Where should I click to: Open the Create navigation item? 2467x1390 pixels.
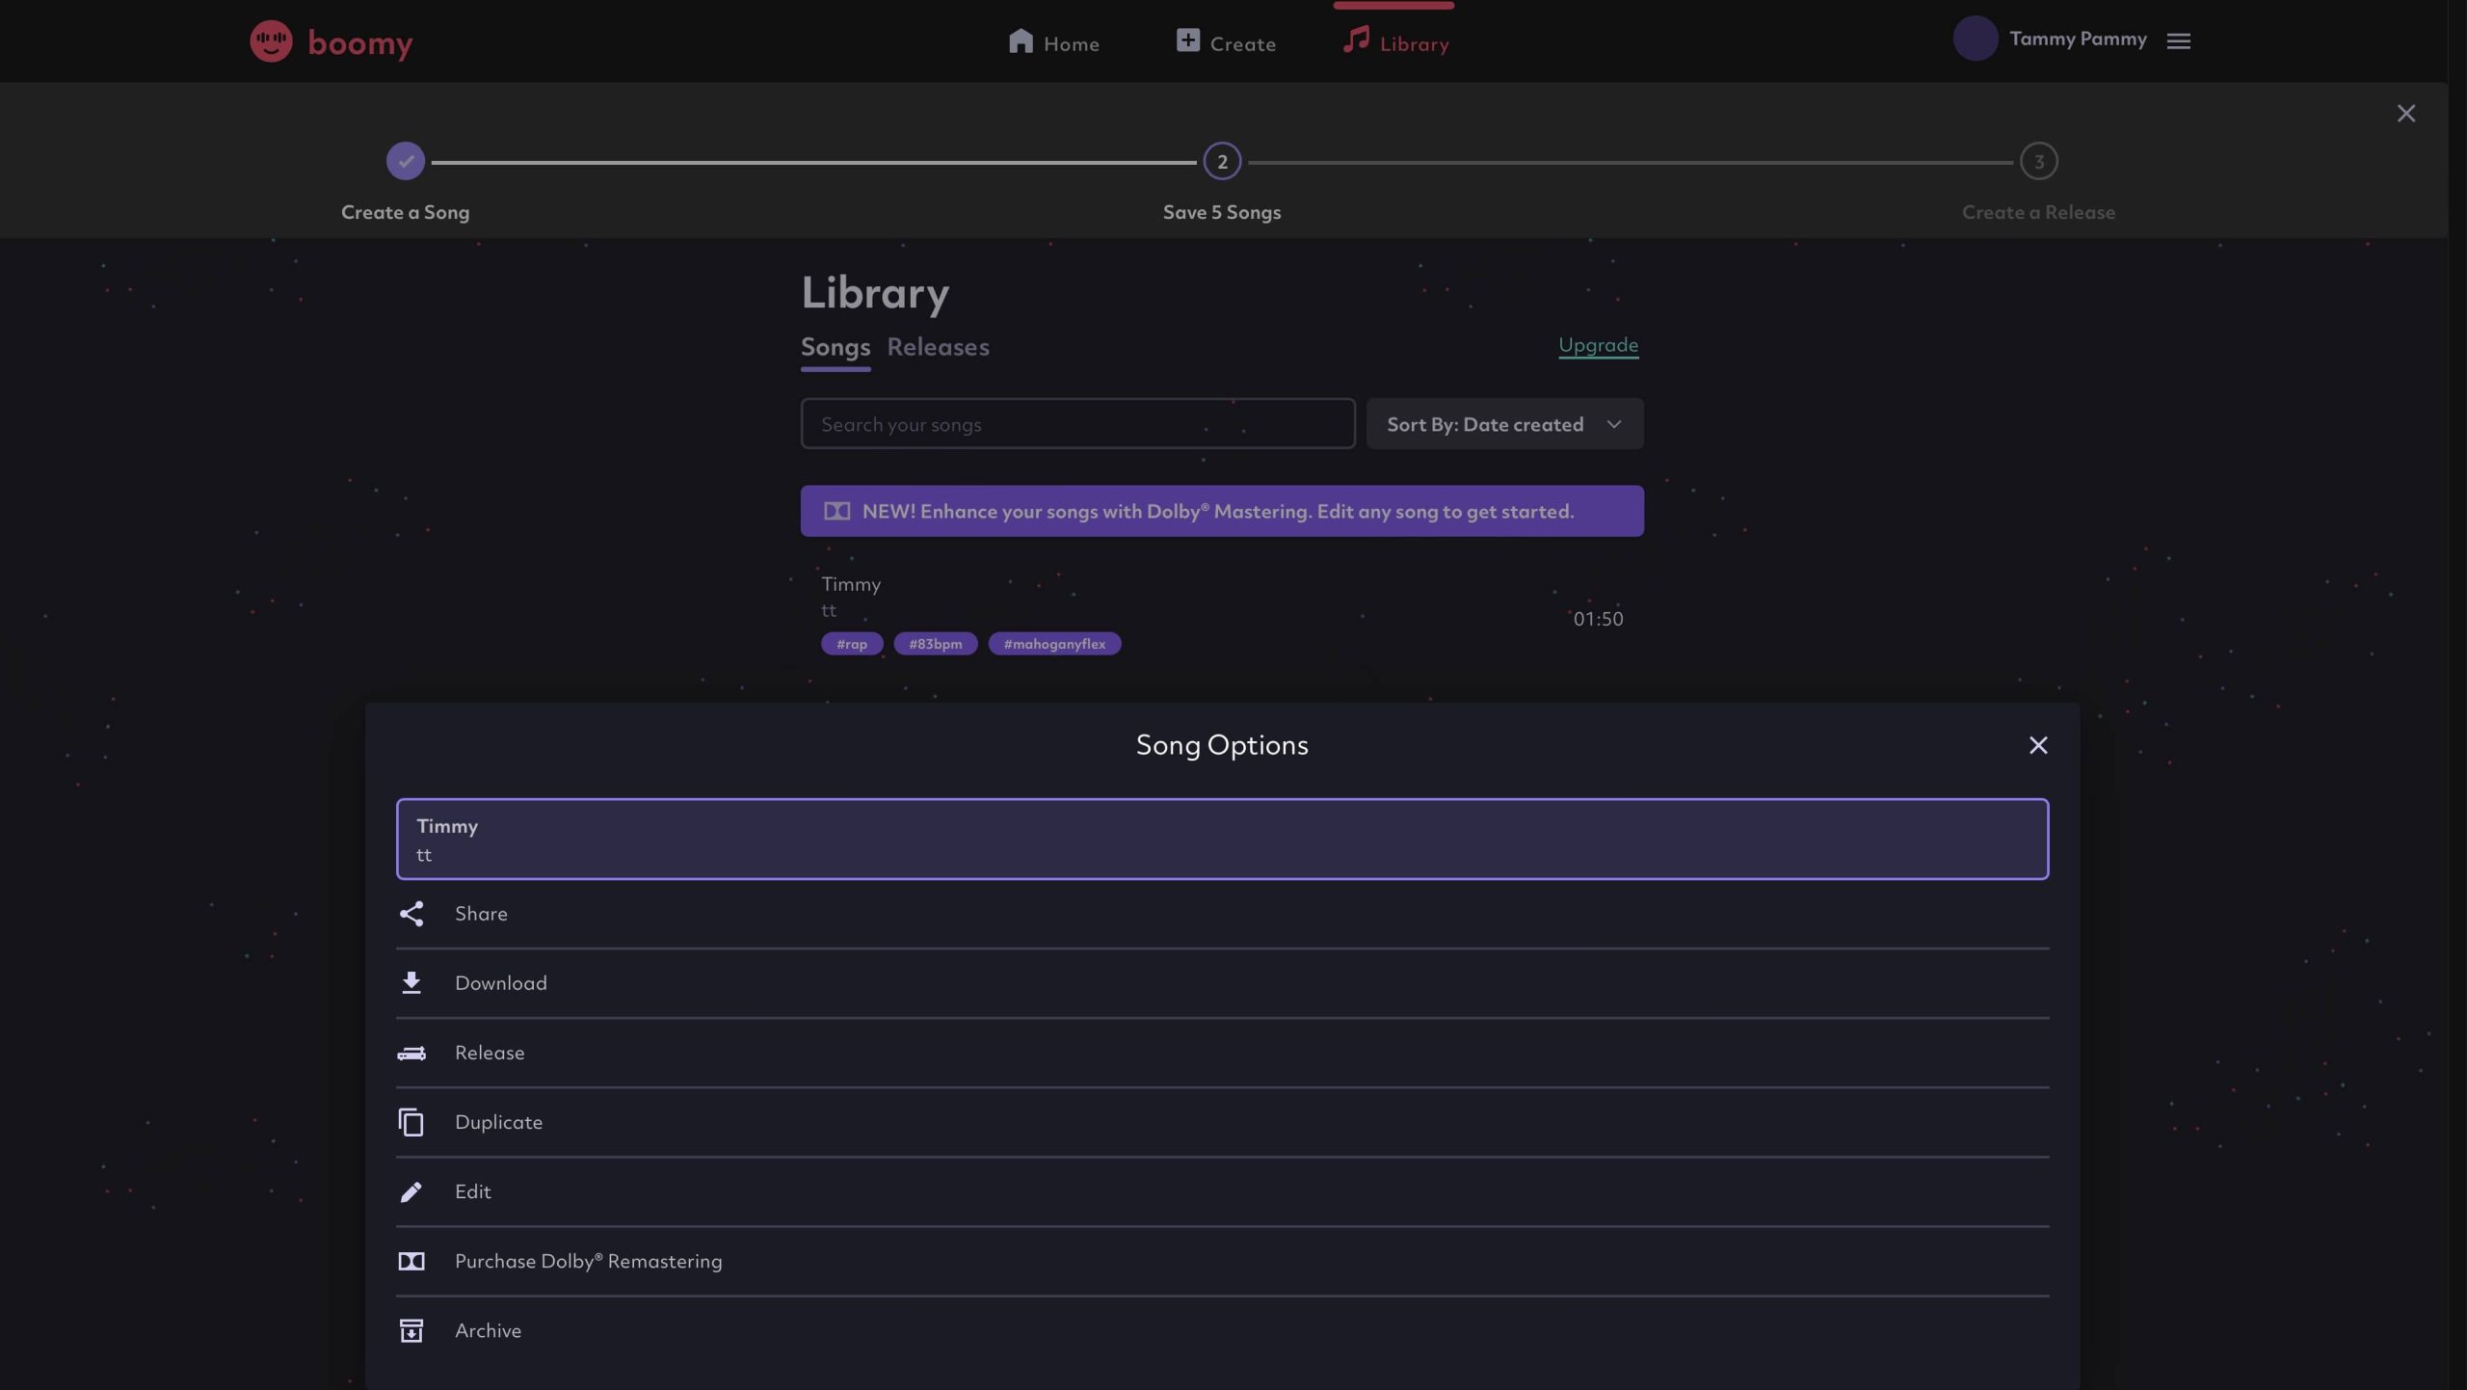click(x=1226, y=42)
